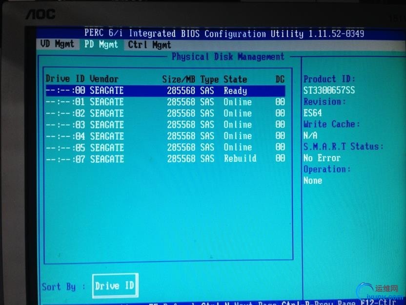The width and height of the screenshot is (406, 305).
Task: Select drive 07 row in Rebuild state
Action: [x=165, y=159]
